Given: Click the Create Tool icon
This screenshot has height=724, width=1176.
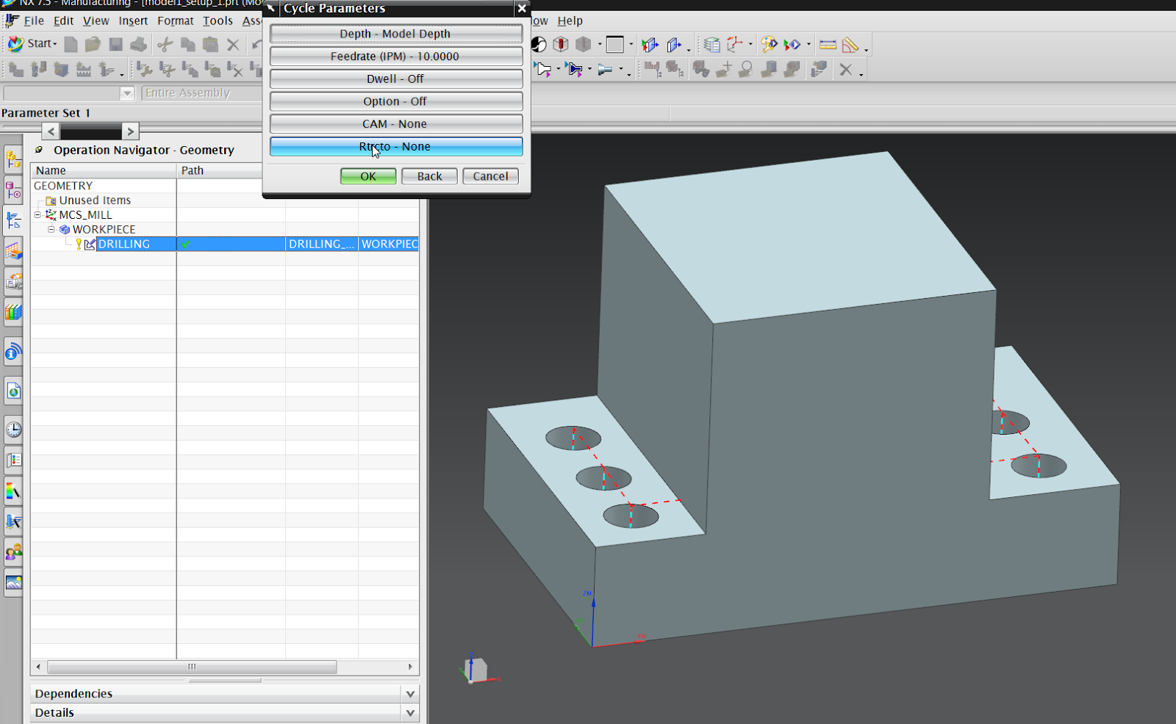Looking at the screenshot, I should pyautogui.click(x=38, y=70).
